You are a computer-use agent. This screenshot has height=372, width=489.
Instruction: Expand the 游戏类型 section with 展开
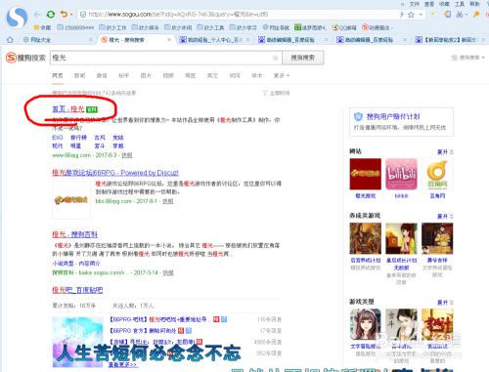(445, 303)
